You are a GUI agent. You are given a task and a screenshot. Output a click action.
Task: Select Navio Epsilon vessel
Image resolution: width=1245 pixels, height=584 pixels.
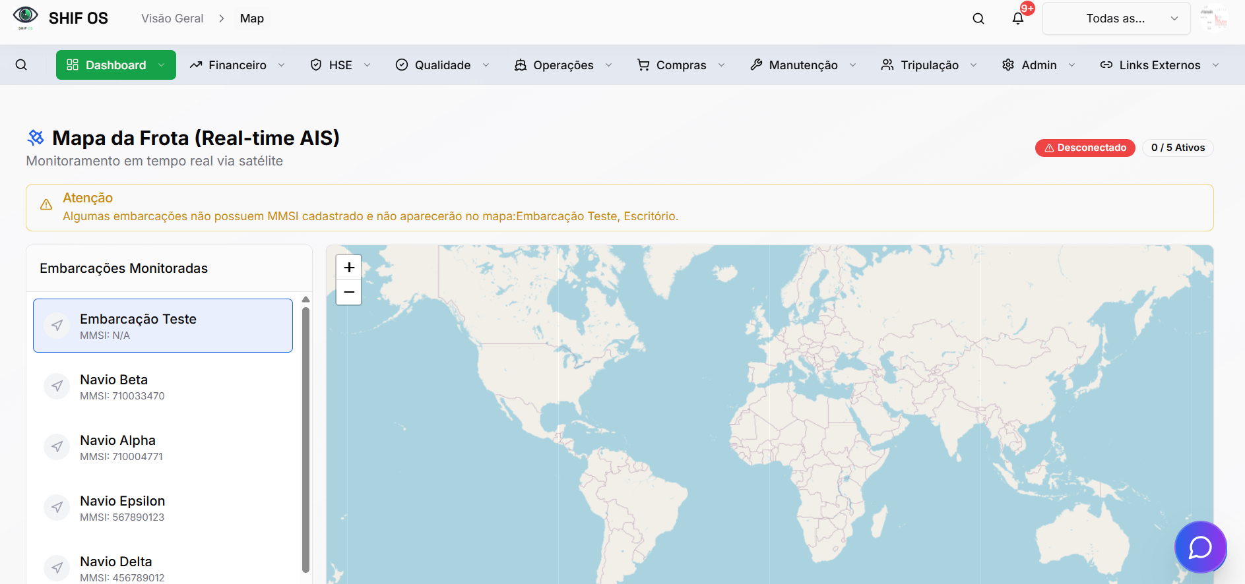[163, 508]
